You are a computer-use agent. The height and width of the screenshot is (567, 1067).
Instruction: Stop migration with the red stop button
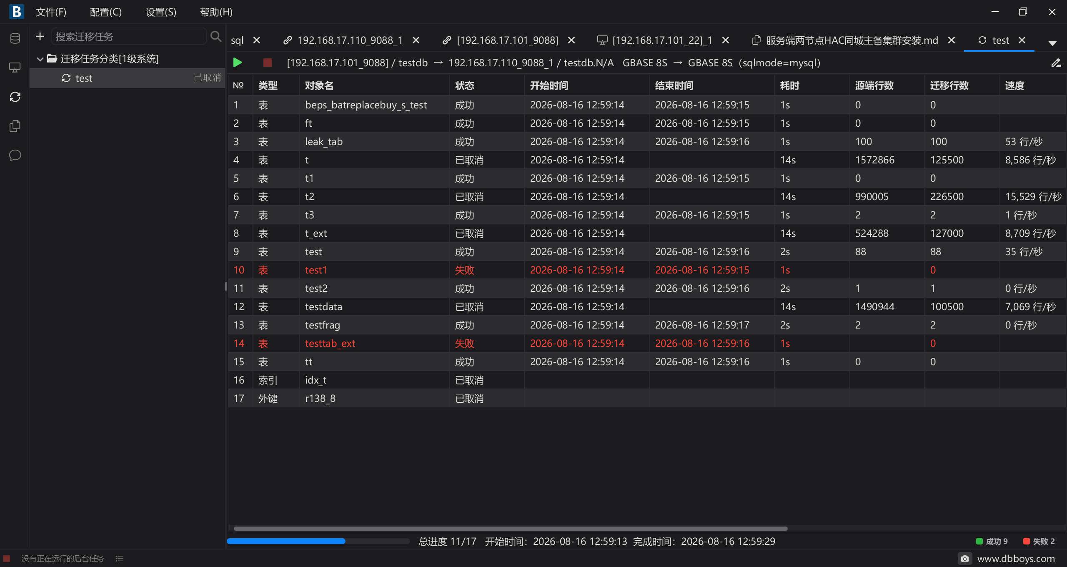pos(268,63)
